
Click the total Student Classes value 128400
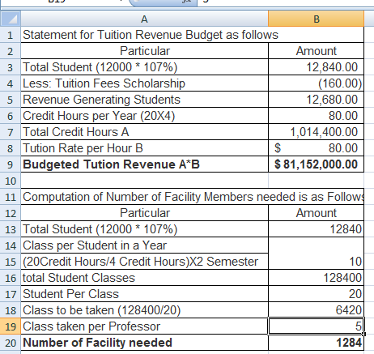[316, 278]
